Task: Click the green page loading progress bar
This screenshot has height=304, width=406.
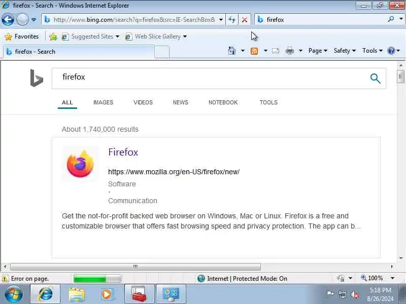Action: pos(97,279)
